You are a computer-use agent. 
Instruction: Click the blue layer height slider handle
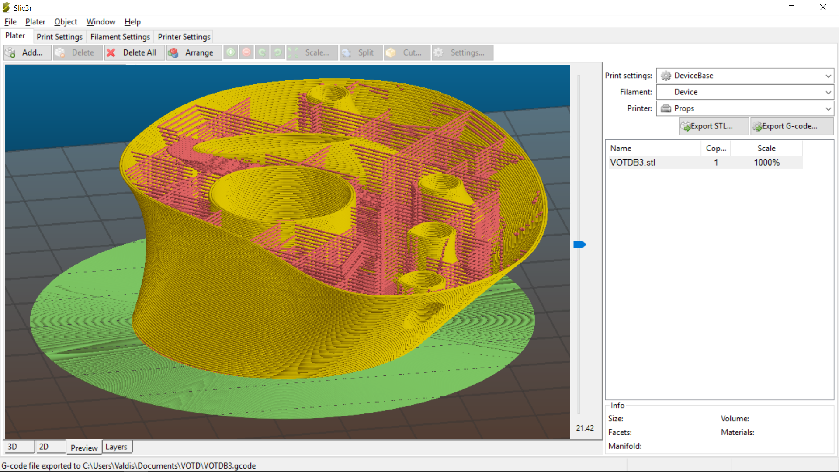click(x=579, y=244)
